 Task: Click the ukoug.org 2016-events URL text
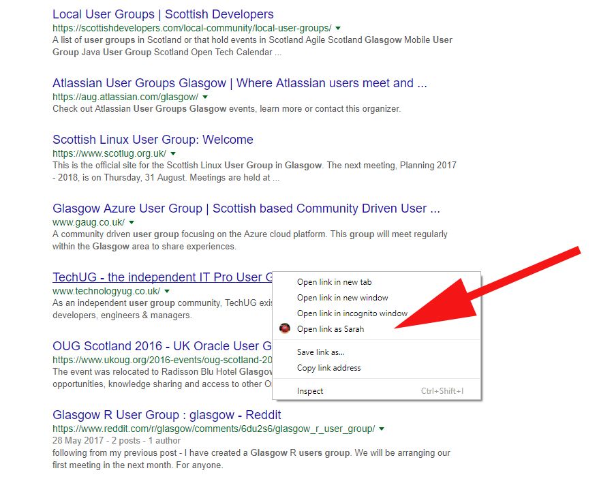pyautogui.click(x=162, y=360)
